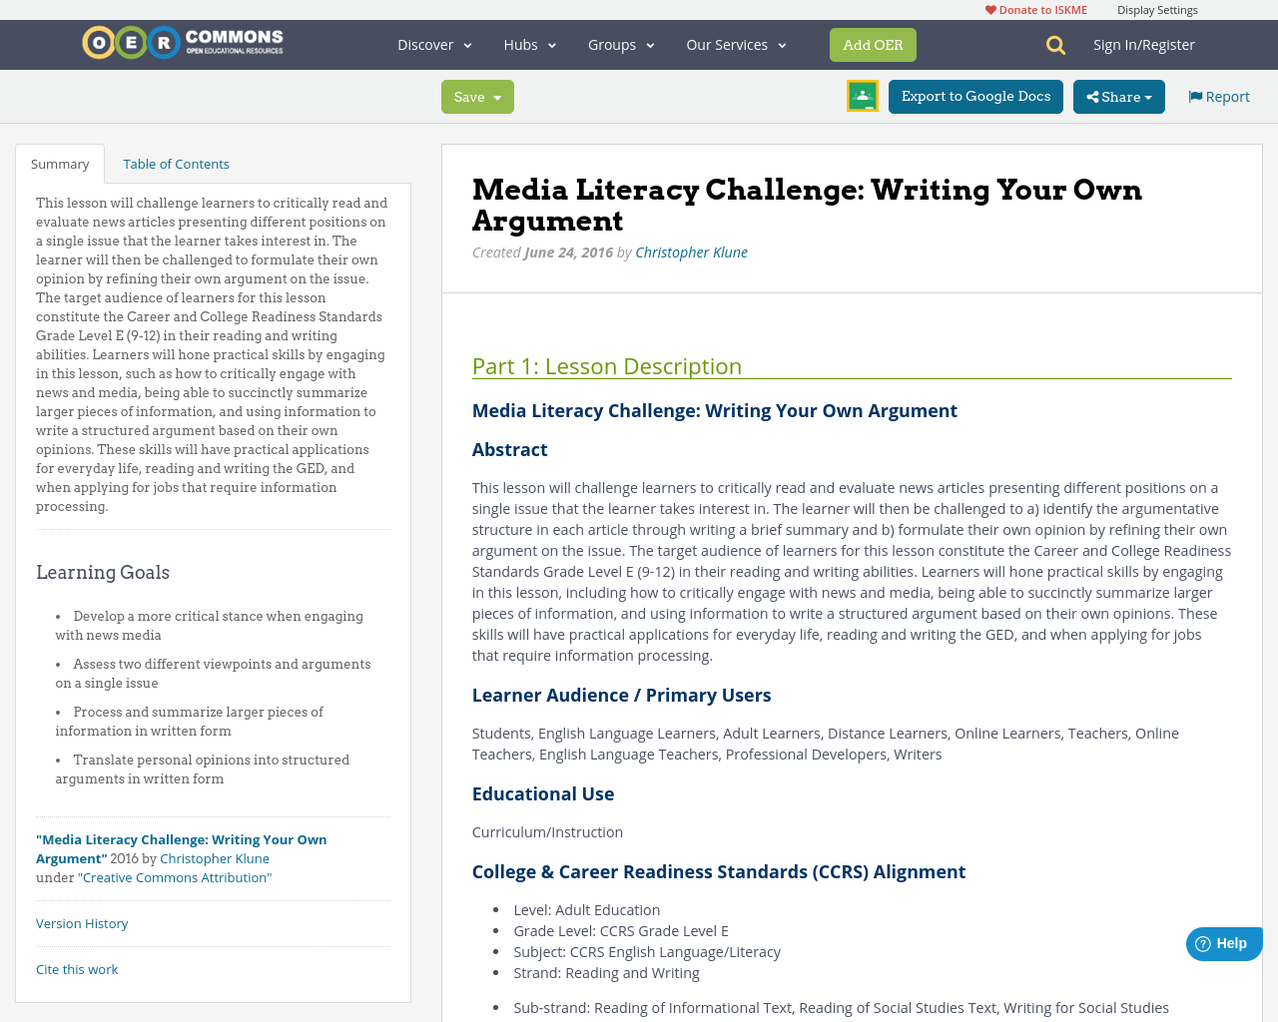Screen dimensions: 1278x1022
Task: Click the heart icon beside Donate to ISKME
Action: 989,8
